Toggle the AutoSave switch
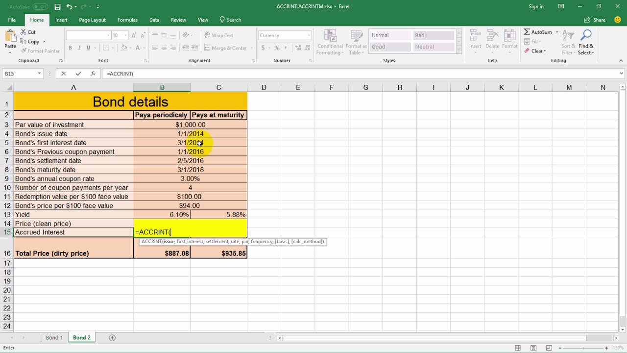This screenshot has width=627, height=353. 40,7
